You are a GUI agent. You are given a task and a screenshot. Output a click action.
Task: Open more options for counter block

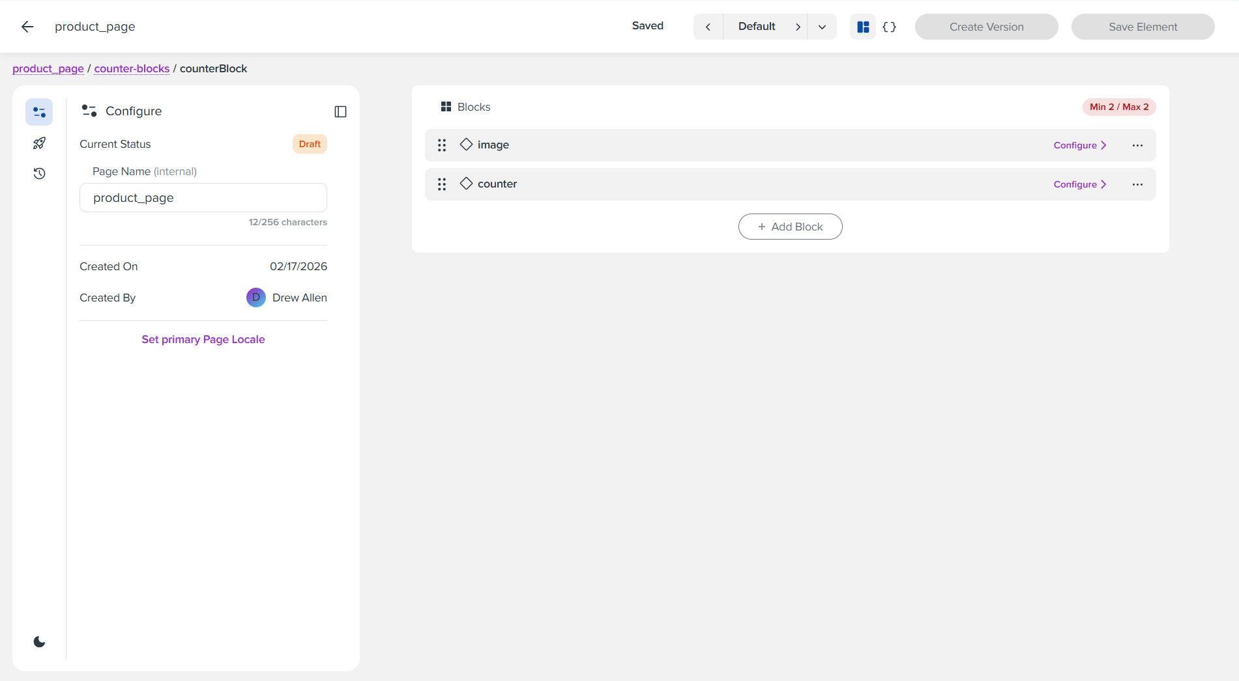pyautogui.click(x=1137, y=184)
